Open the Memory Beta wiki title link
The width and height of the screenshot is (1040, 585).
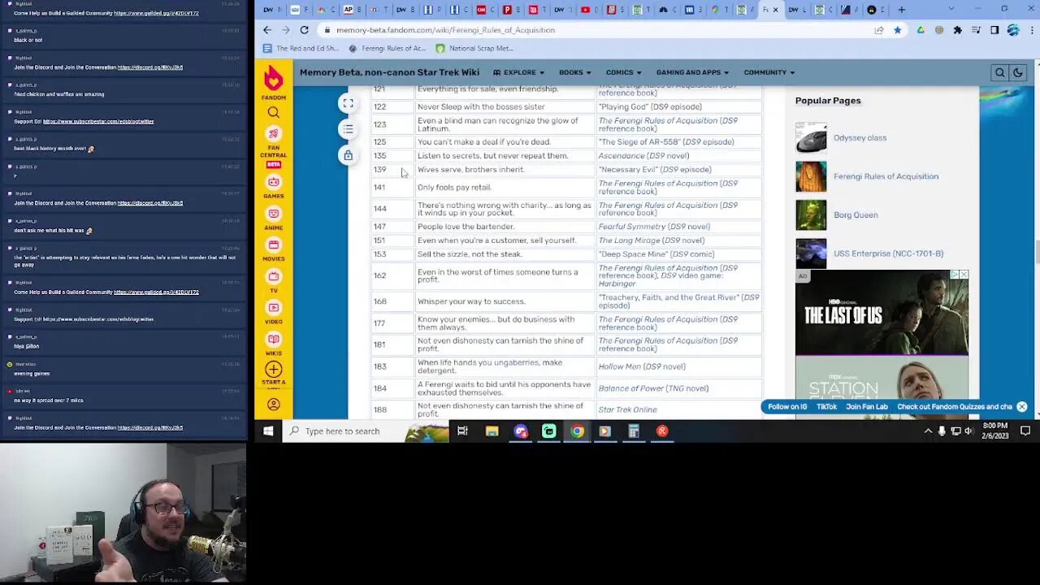(x=389, y=72)
